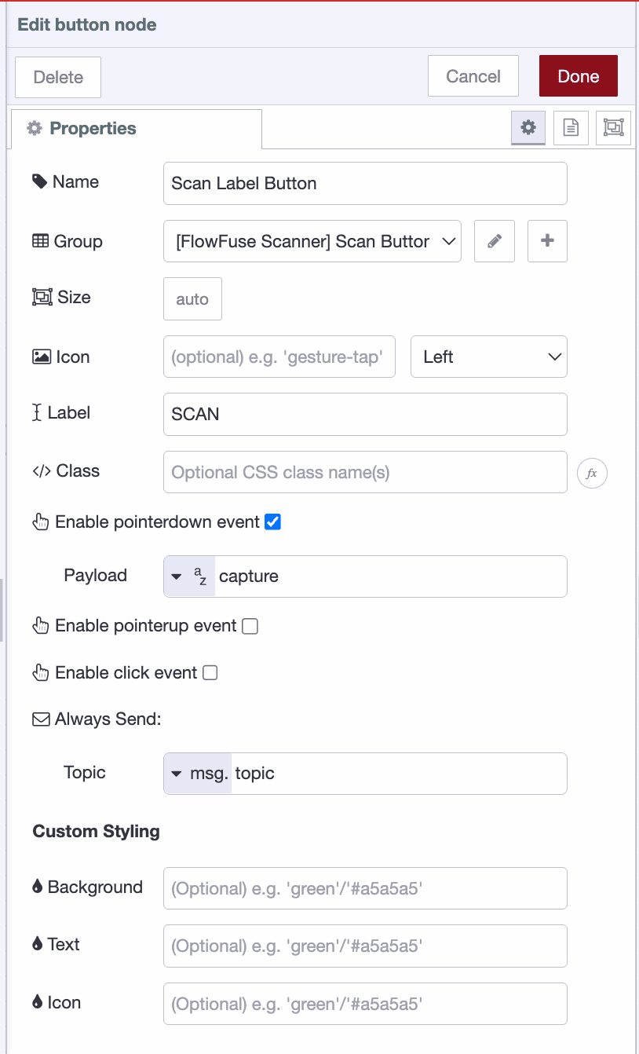The image size is (639, 1054).
Task: Open the appearance tab icon
Action: pos(612,127)
